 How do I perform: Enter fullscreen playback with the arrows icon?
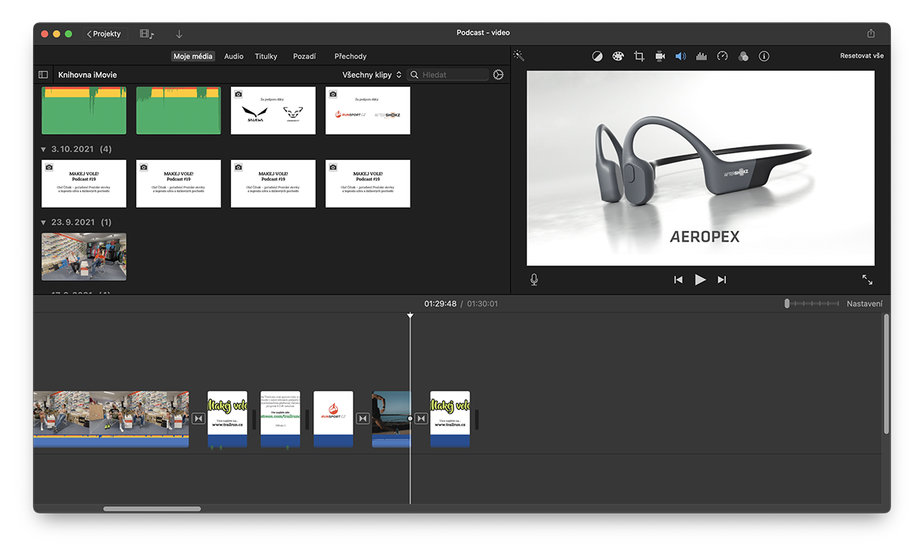868,280
